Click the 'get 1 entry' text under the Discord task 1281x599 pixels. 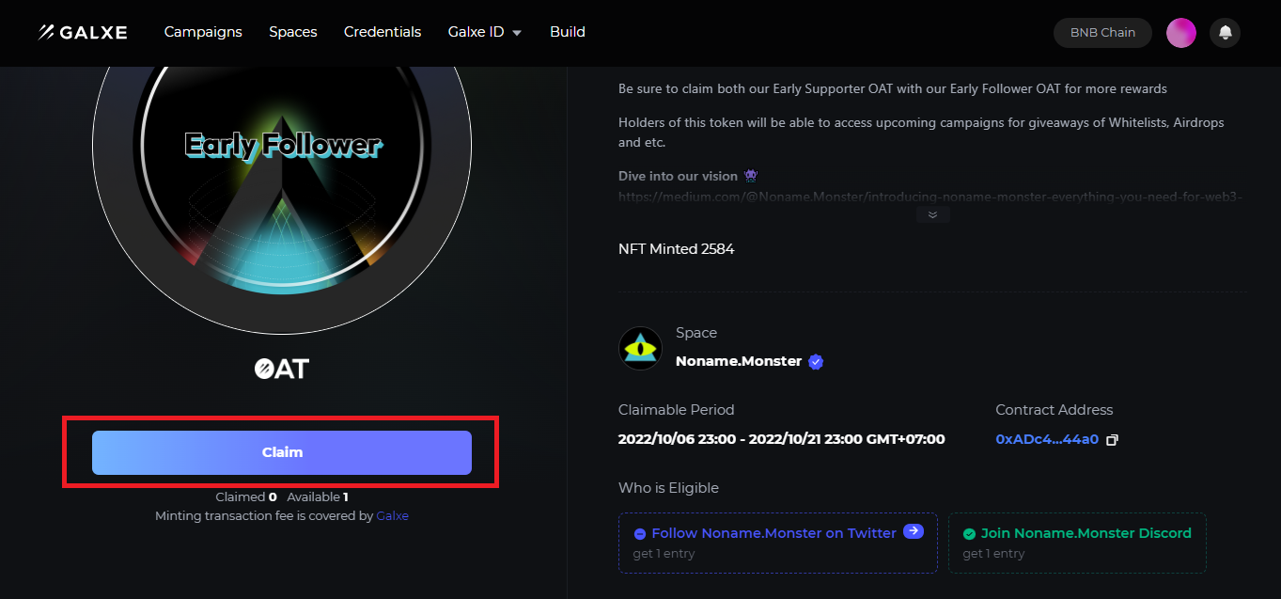click(x=994, y=554)
